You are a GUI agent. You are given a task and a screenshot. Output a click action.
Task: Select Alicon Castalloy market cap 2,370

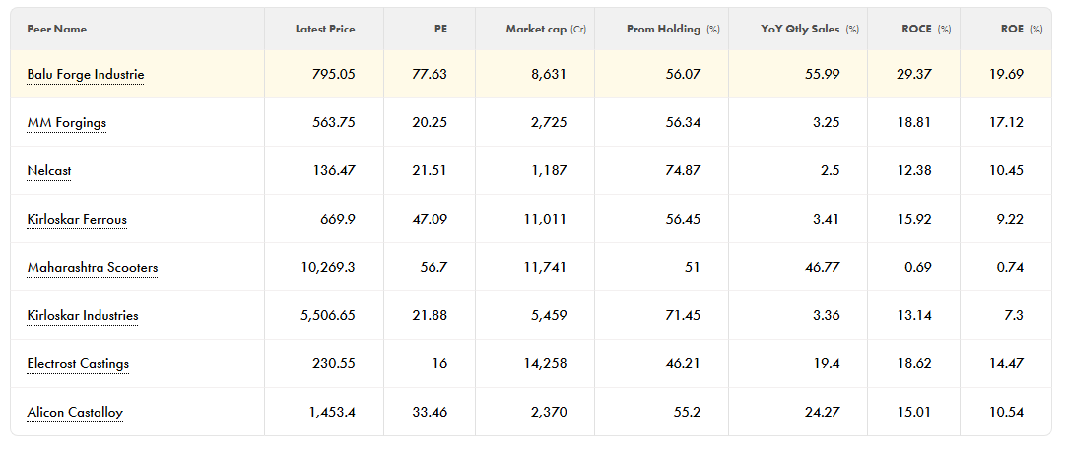[549, 413]
